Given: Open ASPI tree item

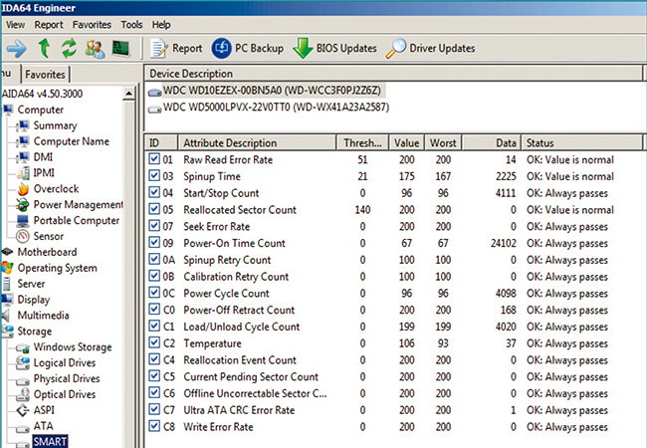Looking at the screenshot, I should pyautogui.click(x=44, y=410).
